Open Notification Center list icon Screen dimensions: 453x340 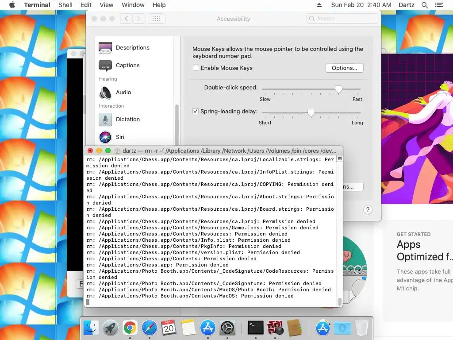(438, 5)
